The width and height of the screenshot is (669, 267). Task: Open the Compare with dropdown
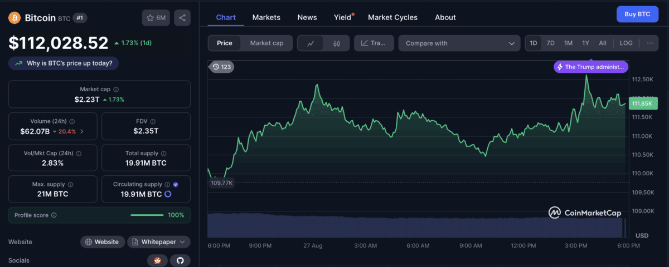(x=459, y=43)
